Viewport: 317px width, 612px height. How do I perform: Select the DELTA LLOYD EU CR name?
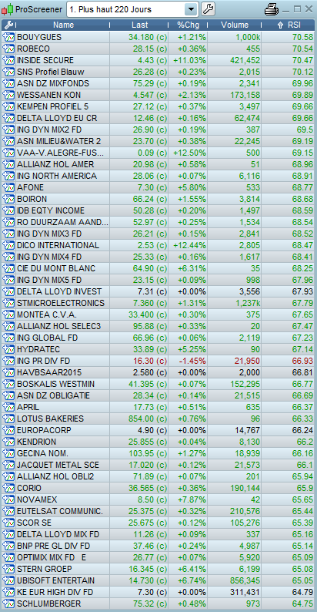click(57, 118)
